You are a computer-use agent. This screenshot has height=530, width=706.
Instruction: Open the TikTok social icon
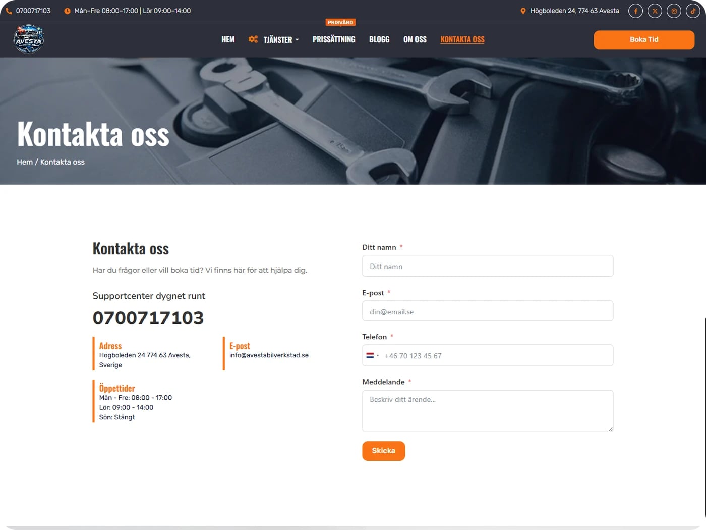[693, 11]
